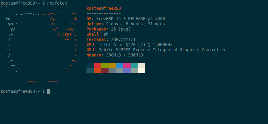Click the OS label in system info
Viewport: 268px width, 124px height.
[x=90, y=19]
